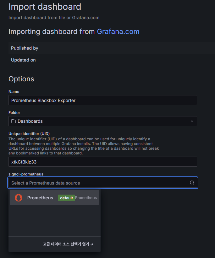Click the search magnifier icon
This screenshot has width=215, height=258.
click(x=192, y=183)
